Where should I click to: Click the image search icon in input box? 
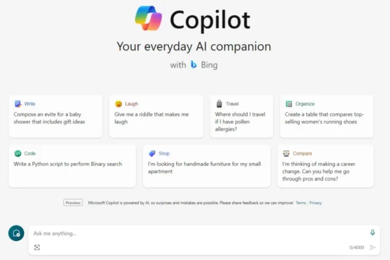click(37, 248)
